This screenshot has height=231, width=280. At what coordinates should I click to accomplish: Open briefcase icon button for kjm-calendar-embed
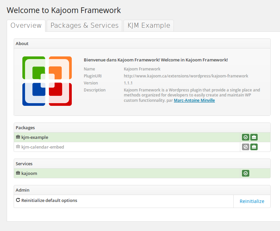tap(254, 147)
